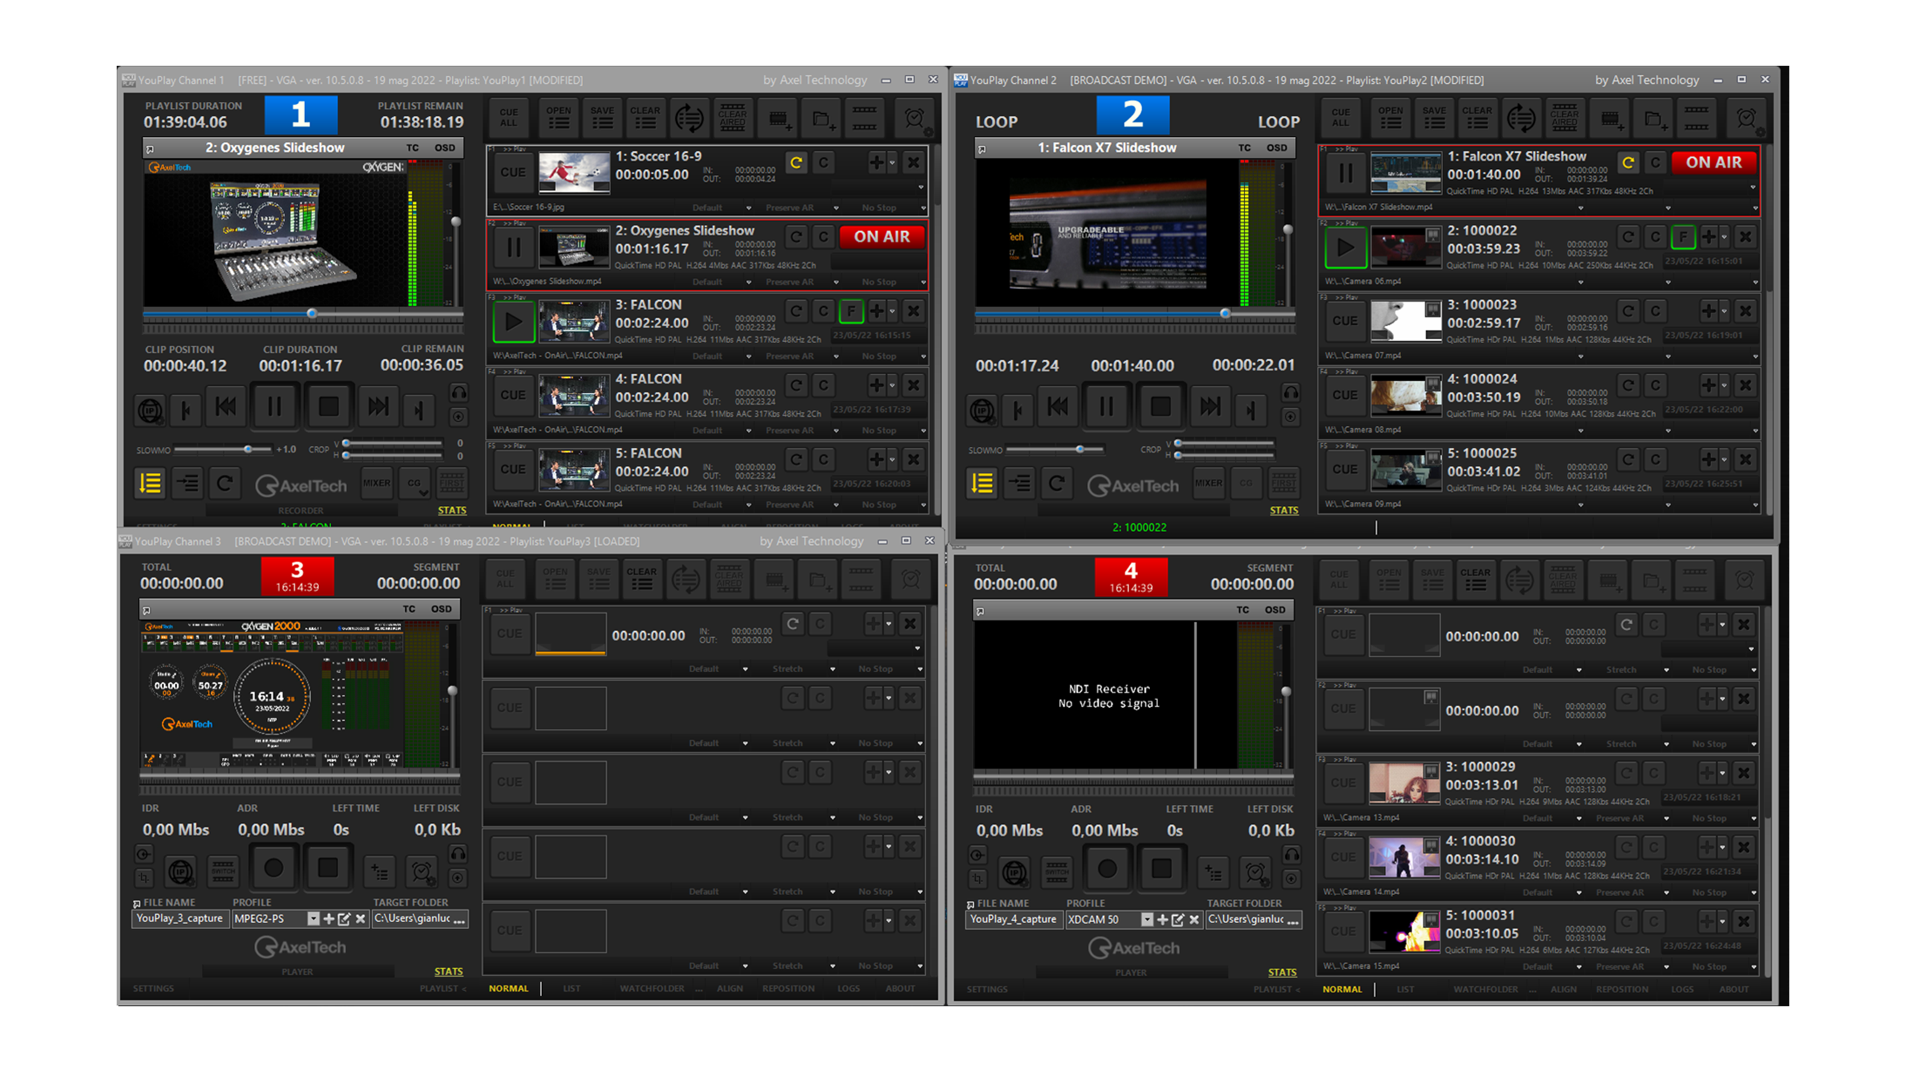Open STATS link in Channel 2
The height and width of the screenshot is (1072, 1906).
pyautogui.click(x=1284, y=511)
